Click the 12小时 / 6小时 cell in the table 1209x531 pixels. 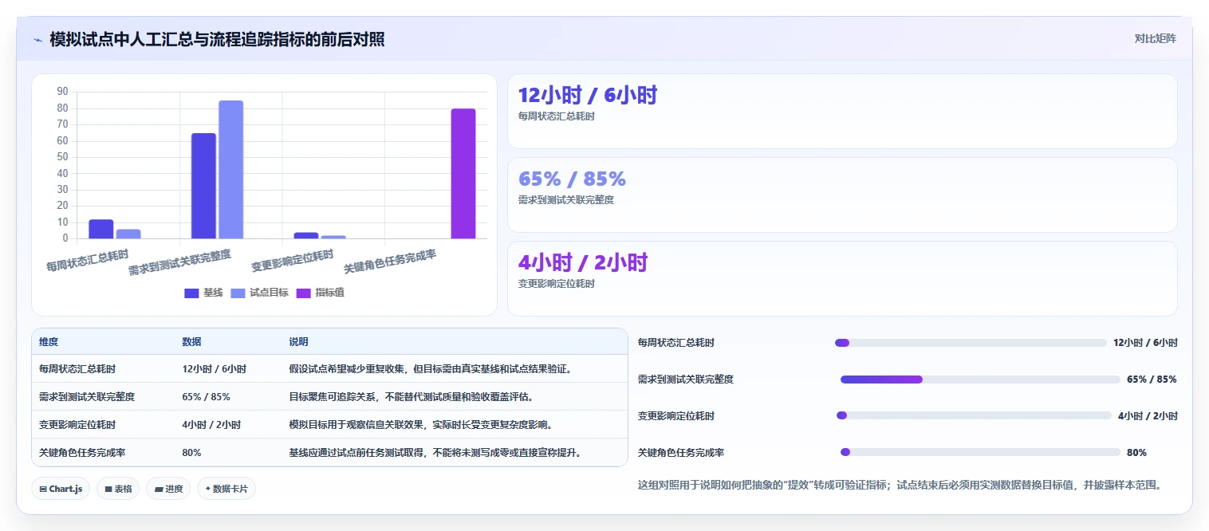tap(214, 369)
